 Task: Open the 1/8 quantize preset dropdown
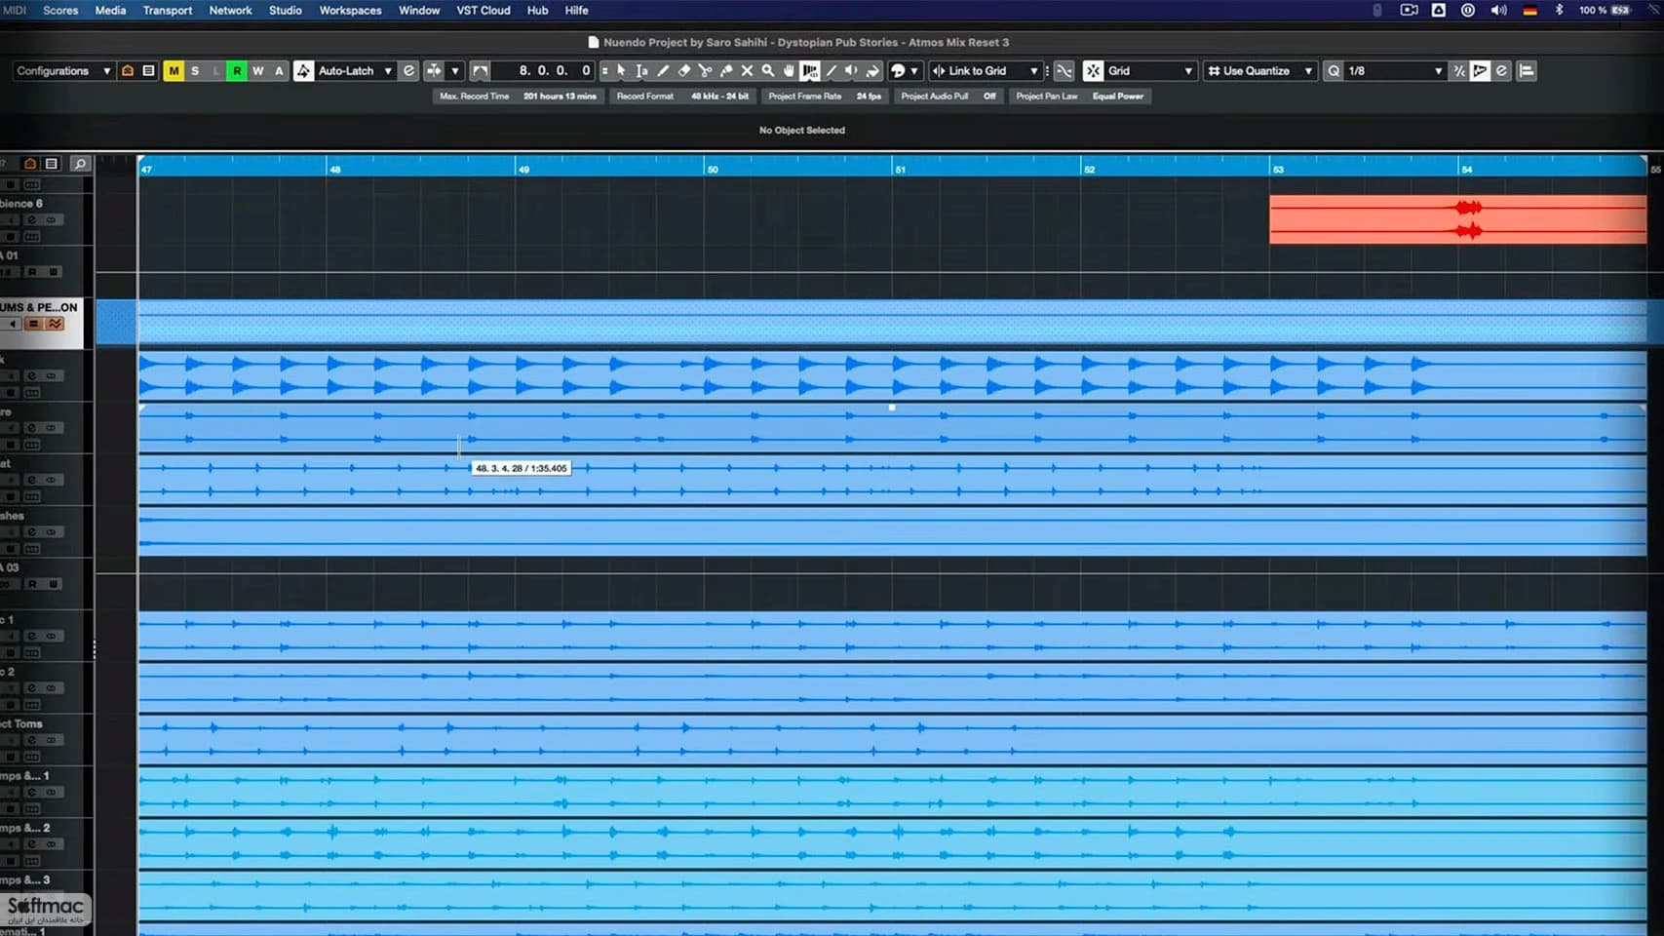[x=1395, y=71]
